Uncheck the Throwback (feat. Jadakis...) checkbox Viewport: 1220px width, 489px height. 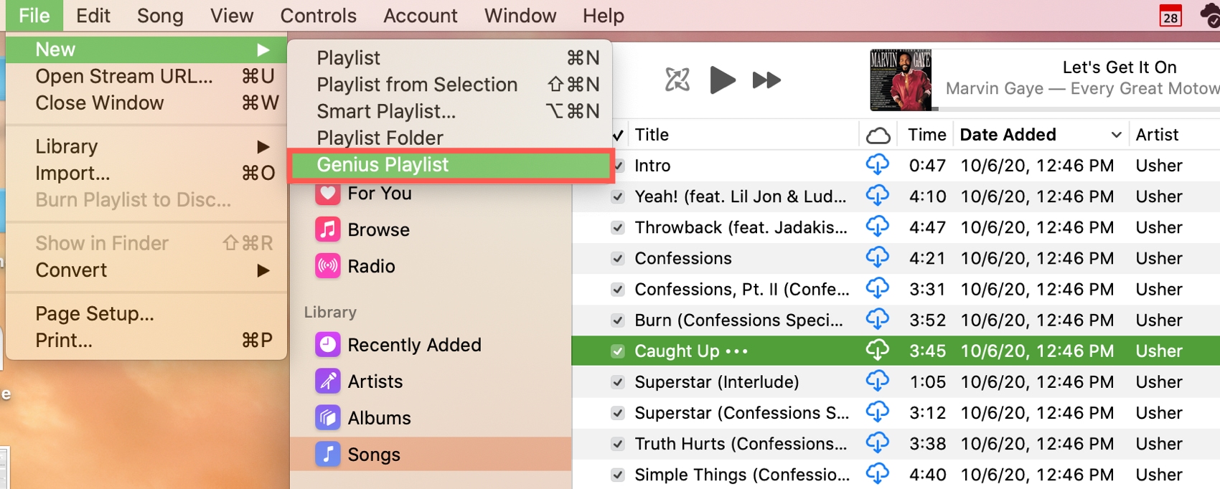coord(617,227)
